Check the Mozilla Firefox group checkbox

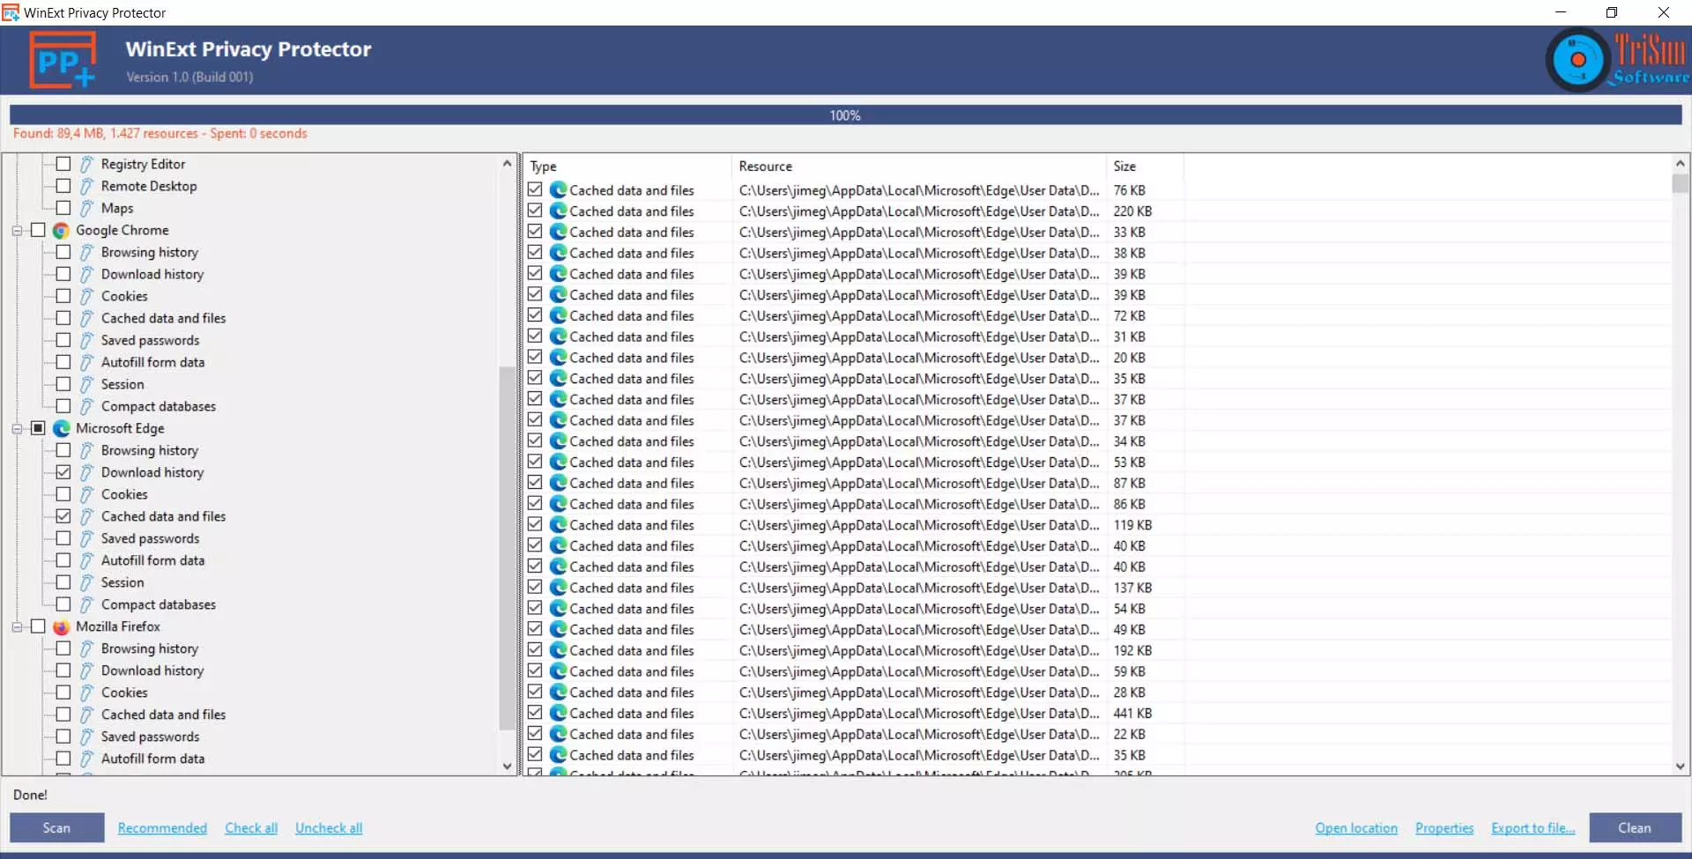(x=38, y=626)
